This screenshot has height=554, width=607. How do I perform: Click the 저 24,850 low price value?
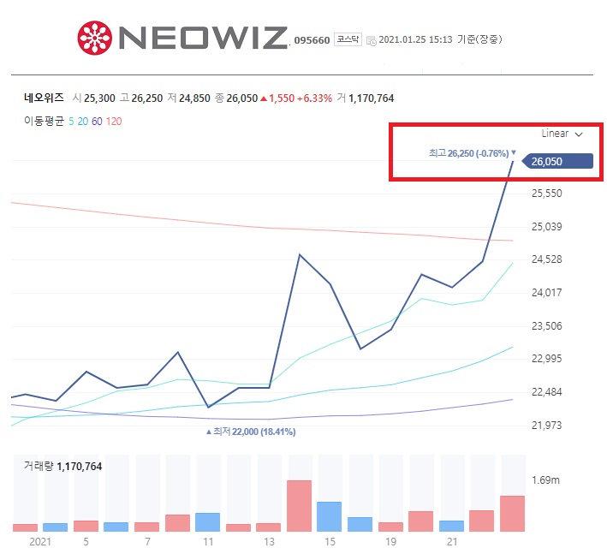(189, 98)
